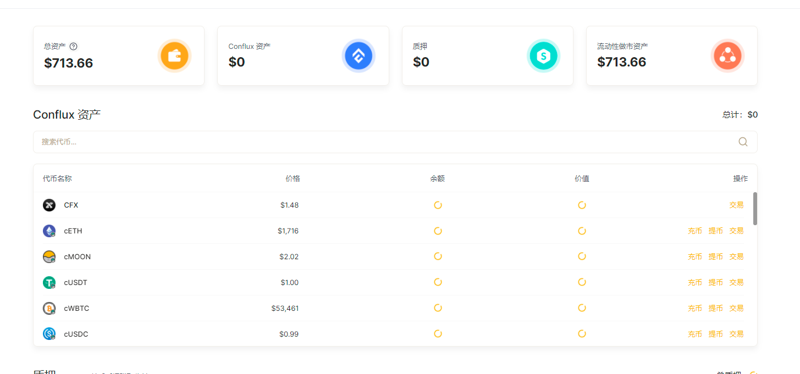The width and height of the screenshot is (800, 374).
Task: Select the CFX token name
Action: pyautogui.click(x=71, y=205)
